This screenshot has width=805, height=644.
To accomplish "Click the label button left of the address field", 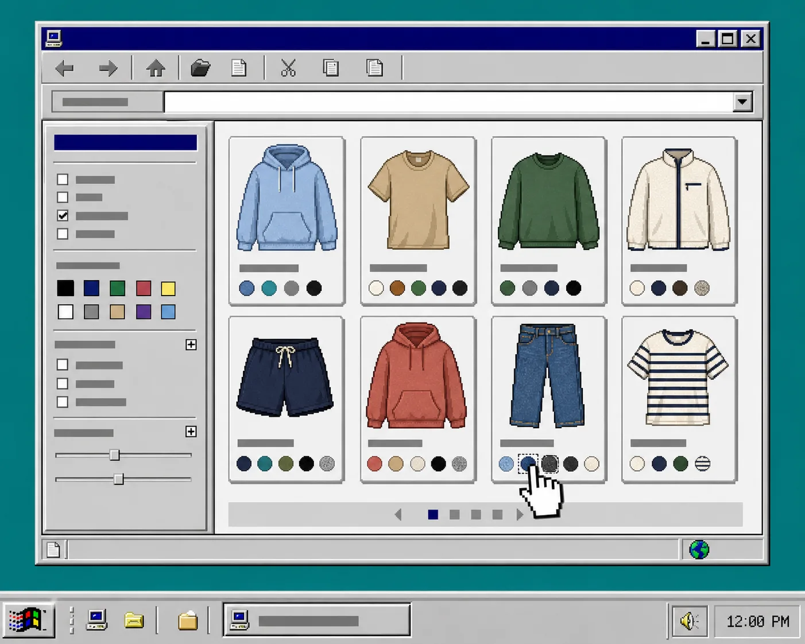I will tap(107, 102).
